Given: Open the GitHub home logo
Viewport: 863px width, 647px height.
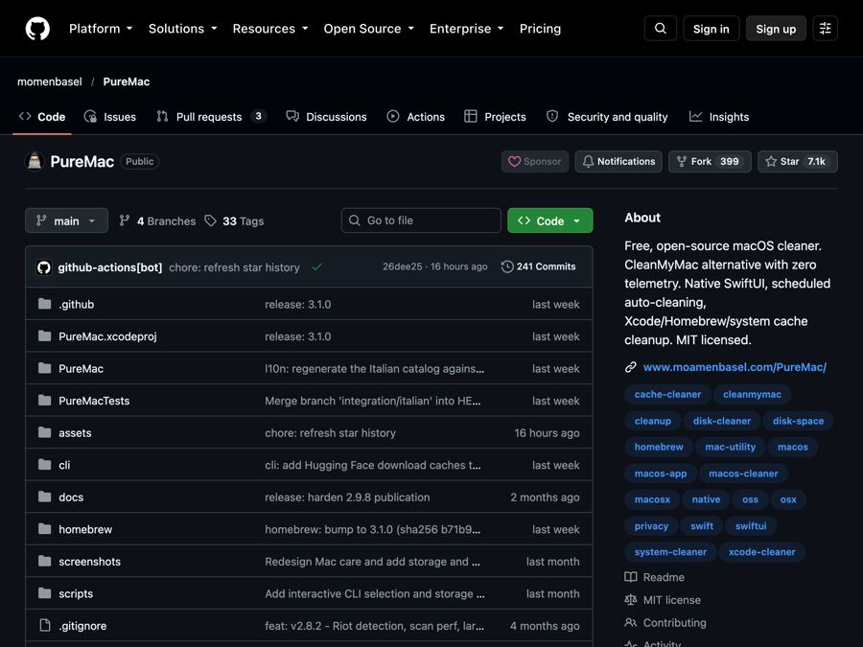Looking at the screenshot, I should tap(37, 29).
